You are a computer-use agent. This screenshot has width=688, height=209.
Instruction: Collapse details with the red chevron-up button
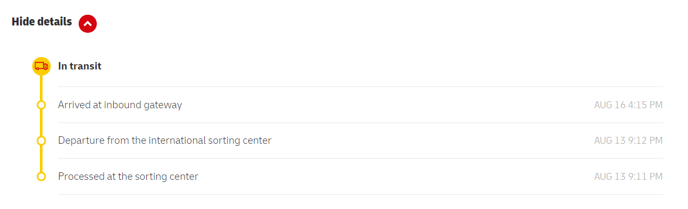point(88,23)
